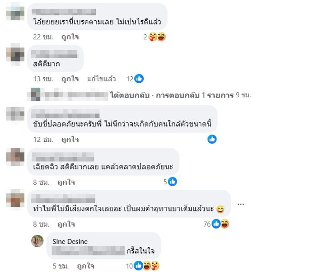329x272 pixels.
Task: Click the thumbs-up icon under the 12 ชม. comment
Action: click(x=212, y=139)
